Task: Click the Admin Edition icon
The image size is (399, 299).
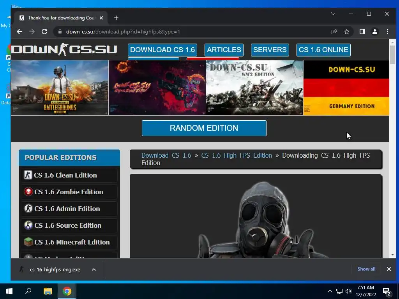Action: point(28,209)
